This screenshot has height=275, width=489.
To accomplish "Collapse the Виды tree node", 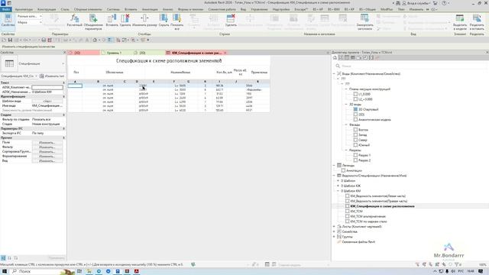I will (334, 74).
